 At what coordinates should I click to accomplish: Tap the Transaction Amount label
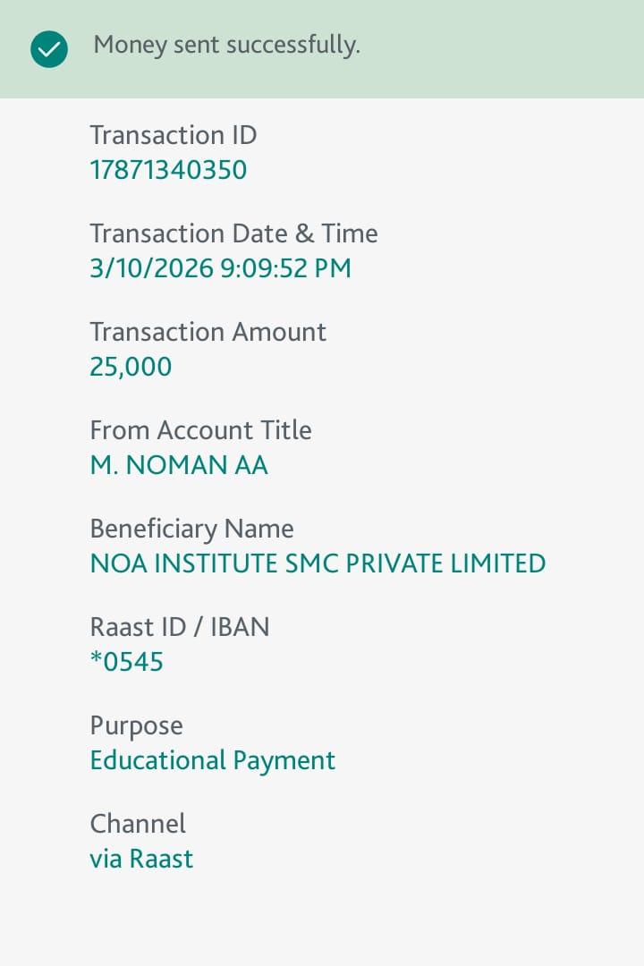pos(208,332)
